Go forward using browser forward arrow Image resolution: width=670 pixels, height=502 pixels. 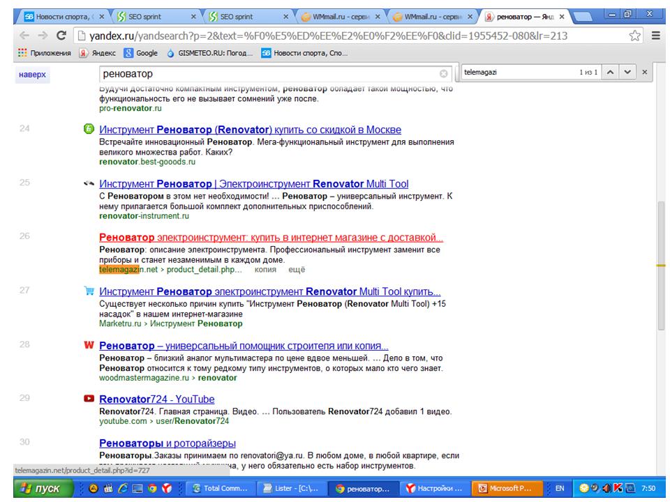point(43,36)
